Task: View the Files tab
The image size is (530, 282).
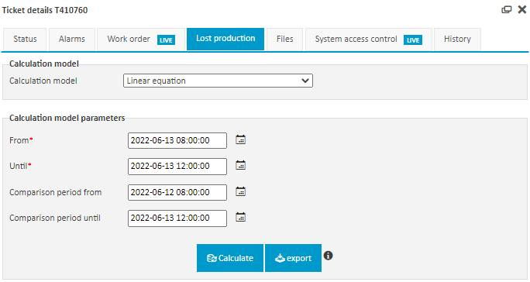Action: 284,40
